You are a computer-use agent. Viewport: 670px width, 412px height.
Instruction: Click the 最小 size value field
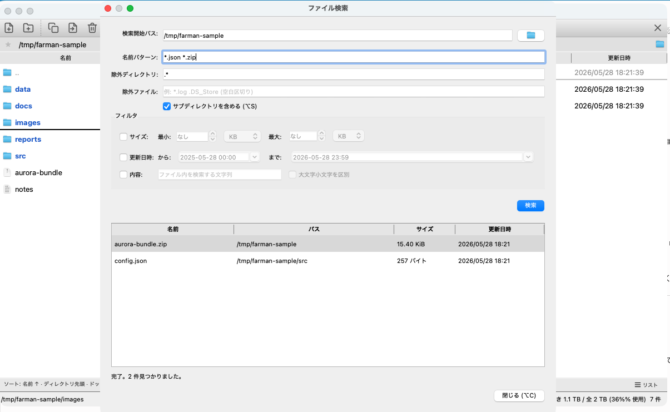(192, 136)
